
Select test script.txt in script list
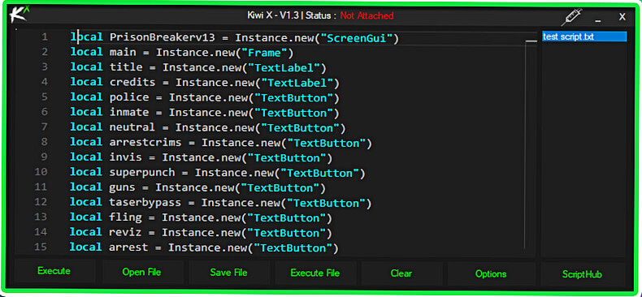point(584,37)
